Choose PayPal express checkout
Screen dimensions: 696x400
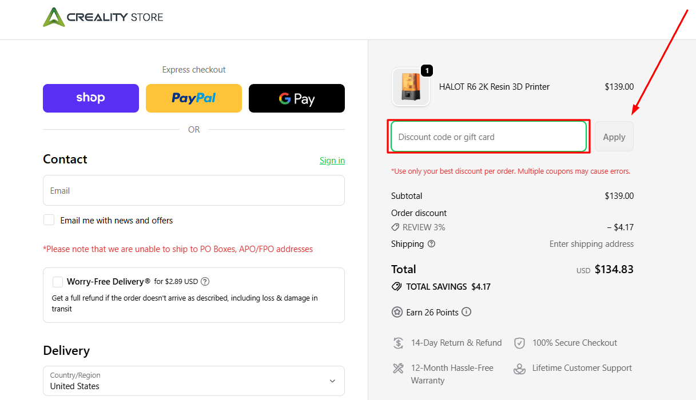[194, 98]
